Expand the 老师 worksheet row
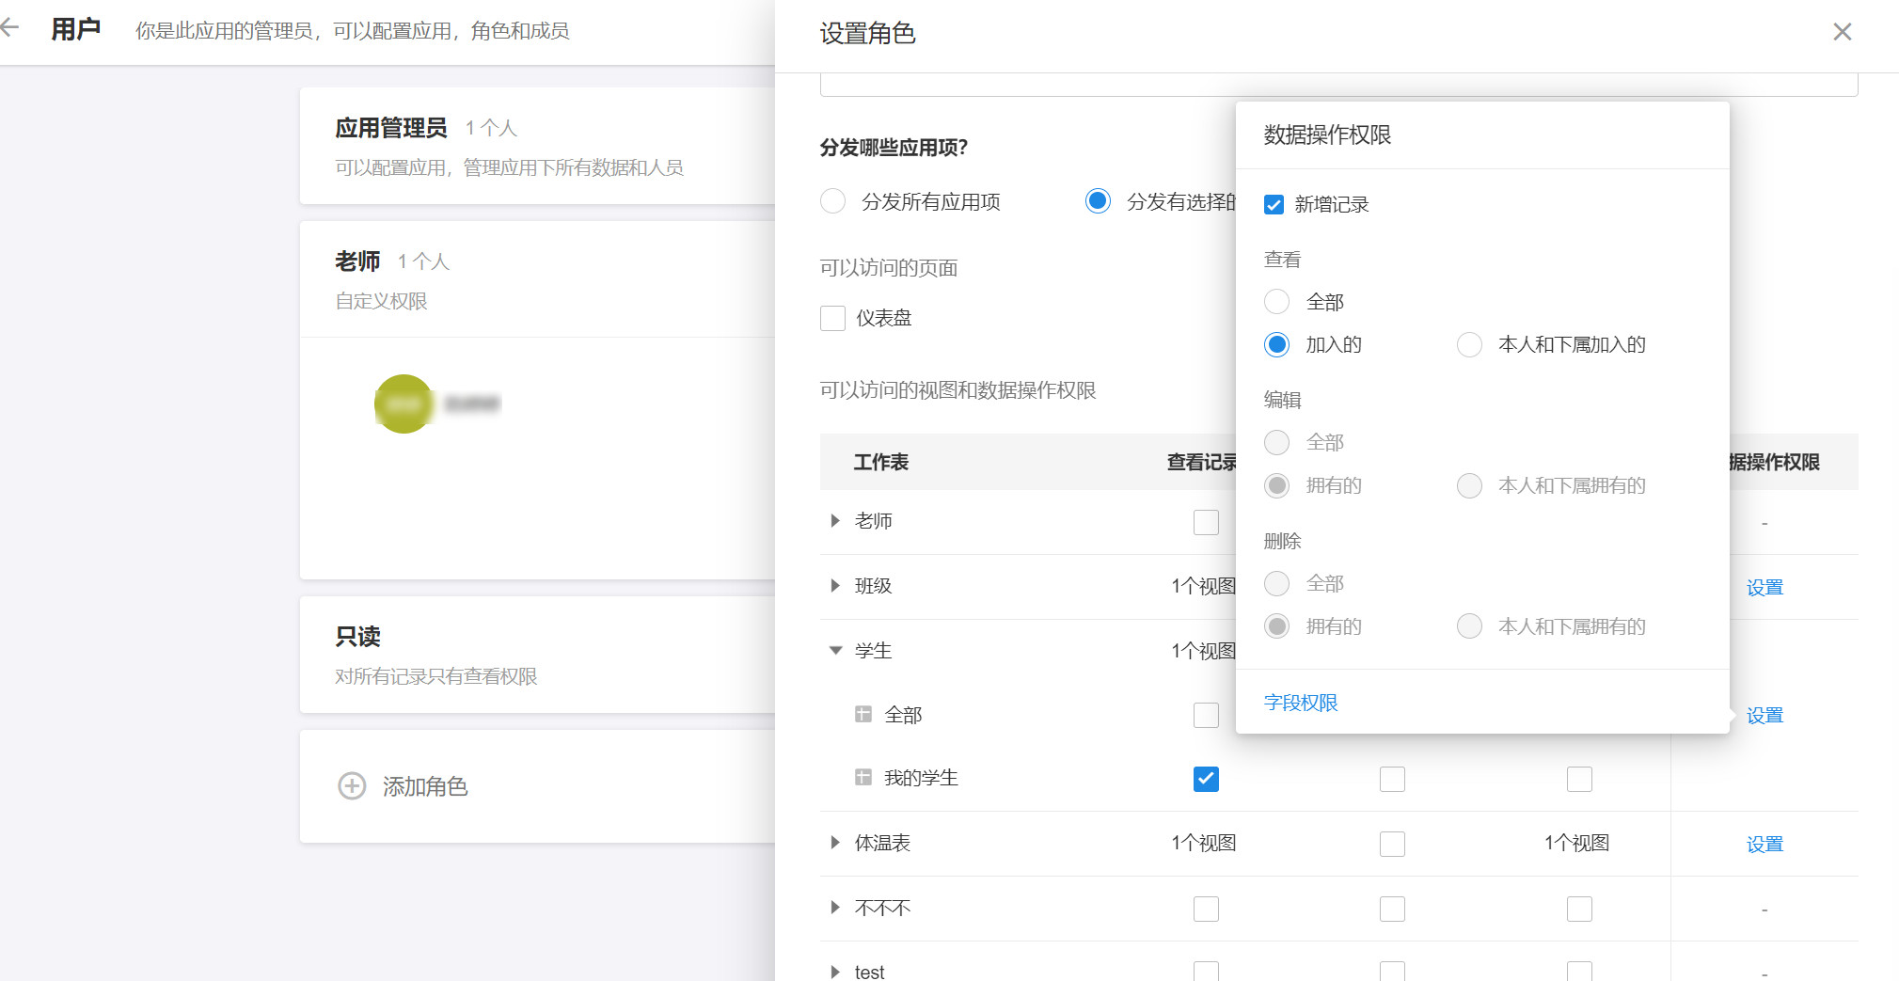This screenshot has width=1899, height=981. [833, 520]
